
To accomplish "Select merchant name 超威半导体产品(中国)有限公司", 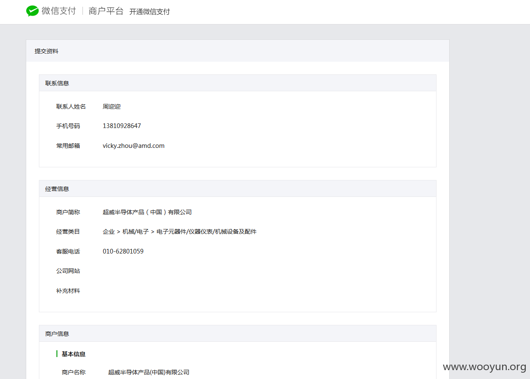I will coord(149,372).
